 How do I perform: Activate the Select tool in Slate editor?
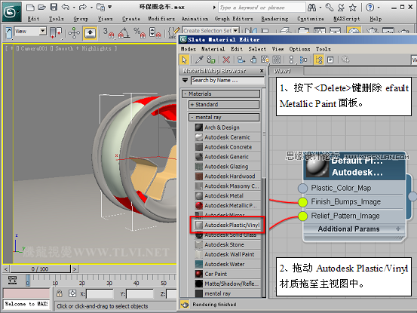[184, 60]
